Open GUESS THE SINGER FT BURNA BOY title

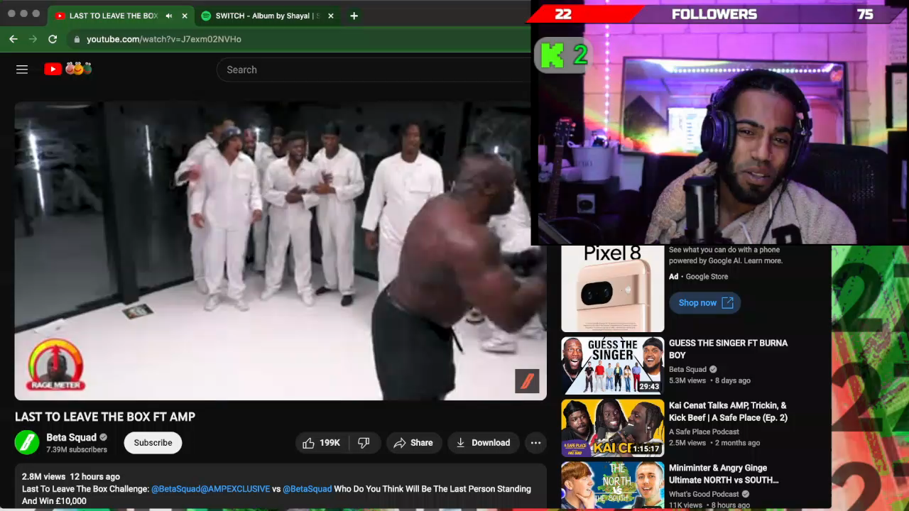pyautogui.click(x=728, y=348)
